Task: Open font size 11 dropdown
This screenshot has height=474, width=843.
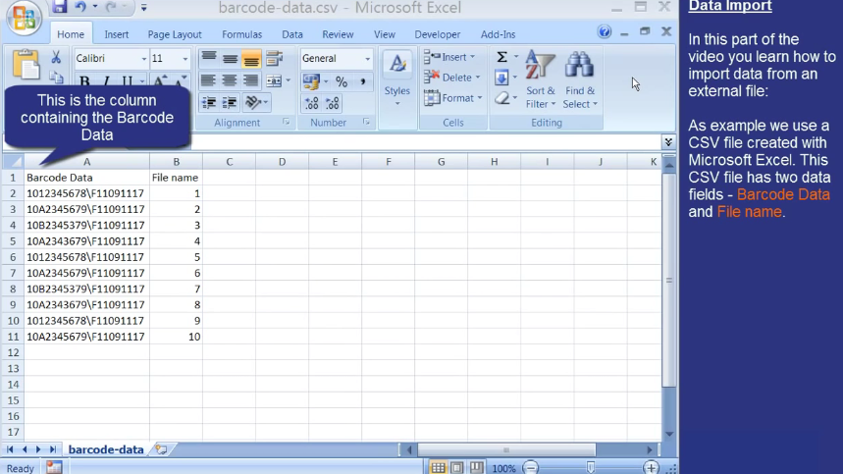Action: (184, 58)
